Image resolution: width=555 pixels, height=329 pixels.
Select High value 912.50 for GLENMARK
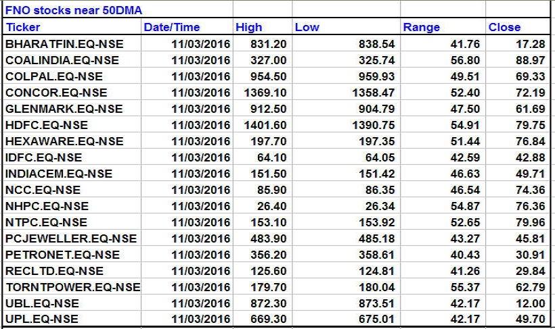click(269, 109)
